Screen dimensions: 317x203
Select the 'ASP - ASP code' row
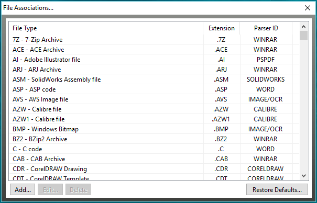154,89
